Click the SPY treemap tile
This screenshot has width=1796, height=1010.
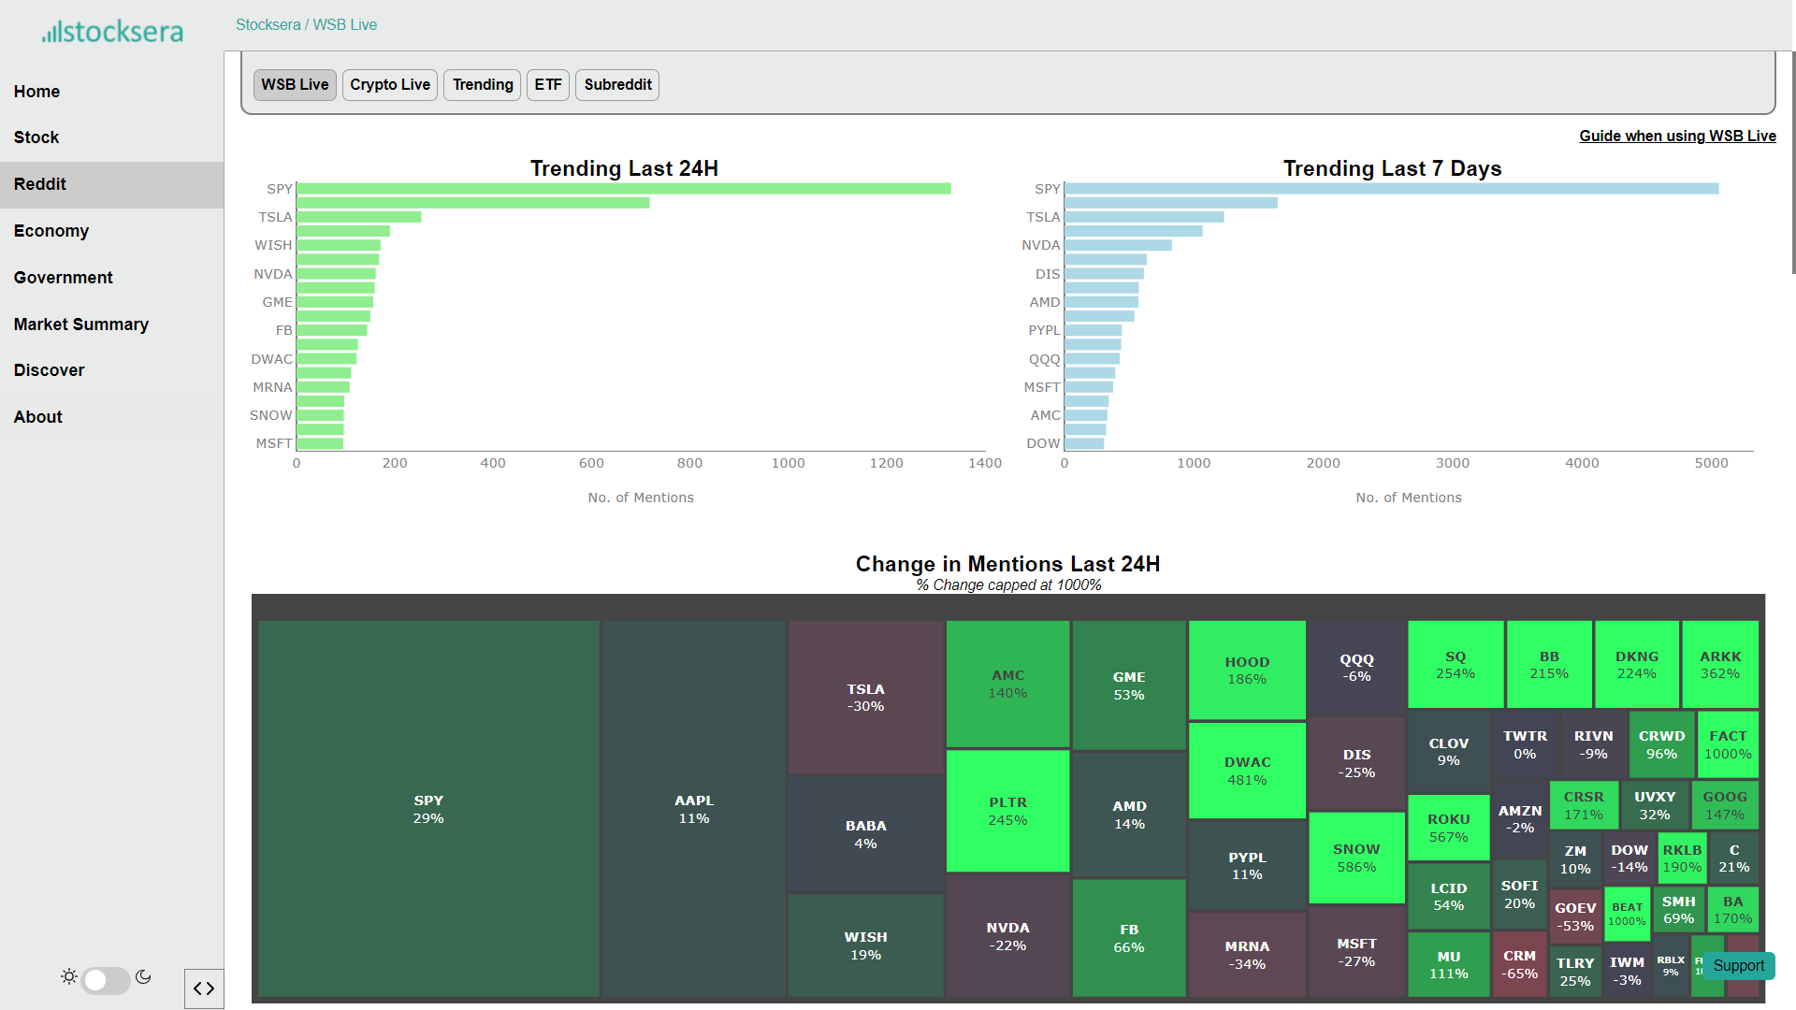pos(428,809)
